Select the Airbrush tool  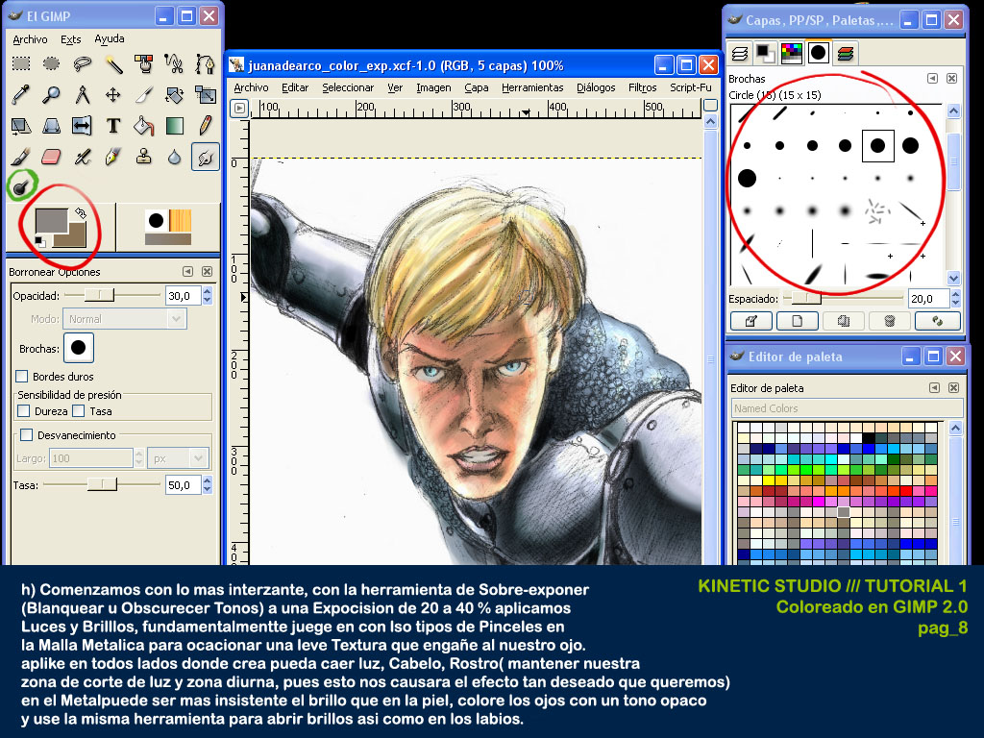click(83, 157)
